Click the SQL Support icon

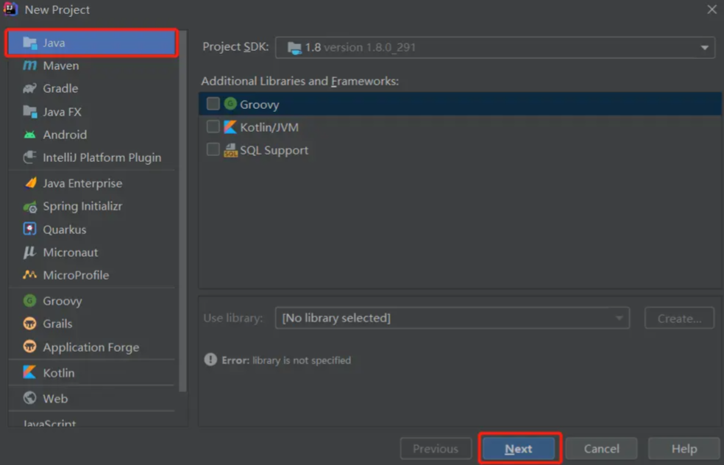(x=230, y=150)
